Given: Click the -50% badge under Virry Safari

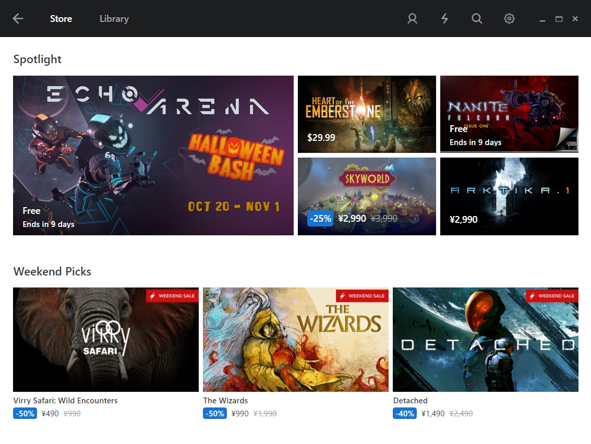Looking at the screenshot, I should [x=25, y=413].
